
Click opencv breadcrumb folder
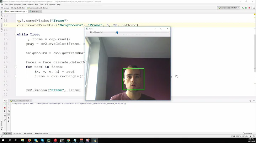(x=5, y=8)
